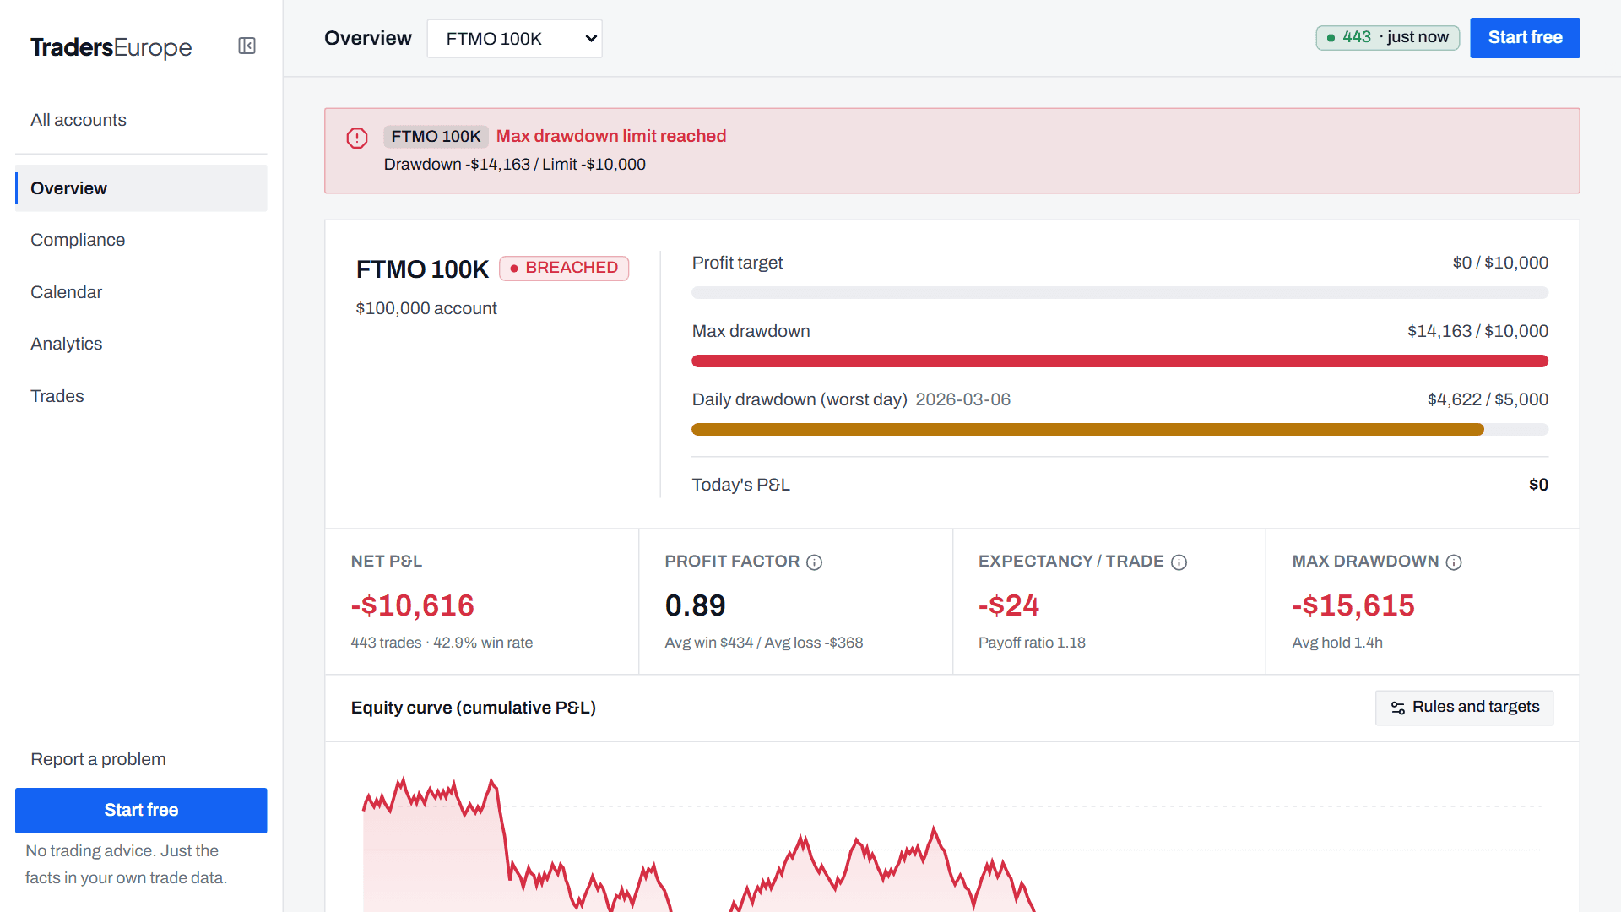
Task: Click Start free in the sidebar
Action: (141, 811)
